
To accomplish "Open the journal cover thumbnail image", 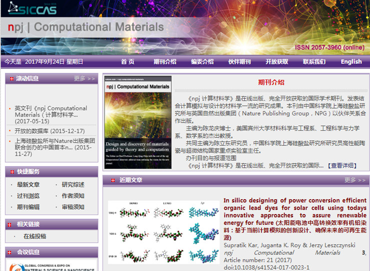I will pos(137,122).
